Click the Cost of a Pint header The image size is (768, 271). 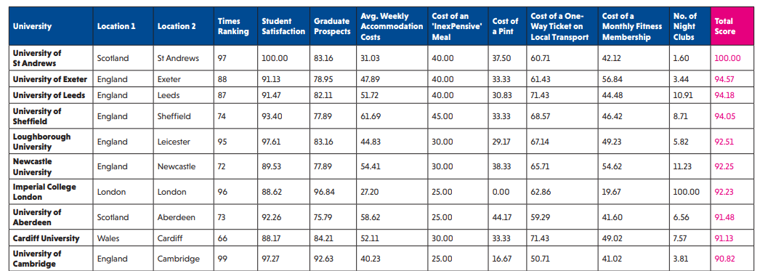pos(507,26)
